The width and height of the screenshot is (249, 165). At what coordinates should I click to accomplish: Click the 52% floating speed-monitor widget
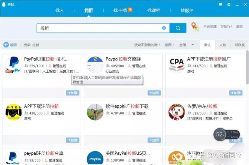[227, 135]
